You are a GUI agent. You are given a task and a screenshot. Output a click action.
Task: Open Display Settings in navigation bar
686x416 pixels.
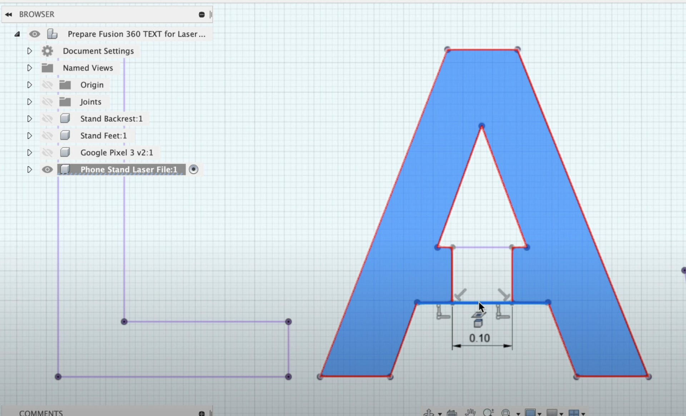[x=531, y=412]
